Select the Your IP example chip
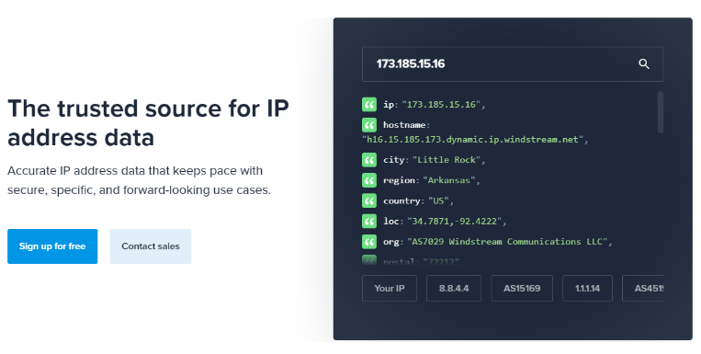 click(390, 288)
